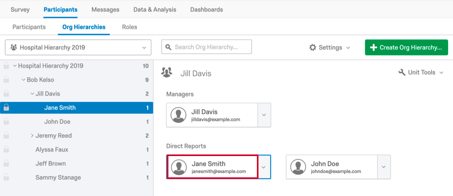Click count 10 on Hospital Hierarchy 2019 row
The height and width of the screenshot is (196, 453).
[145, 66]
